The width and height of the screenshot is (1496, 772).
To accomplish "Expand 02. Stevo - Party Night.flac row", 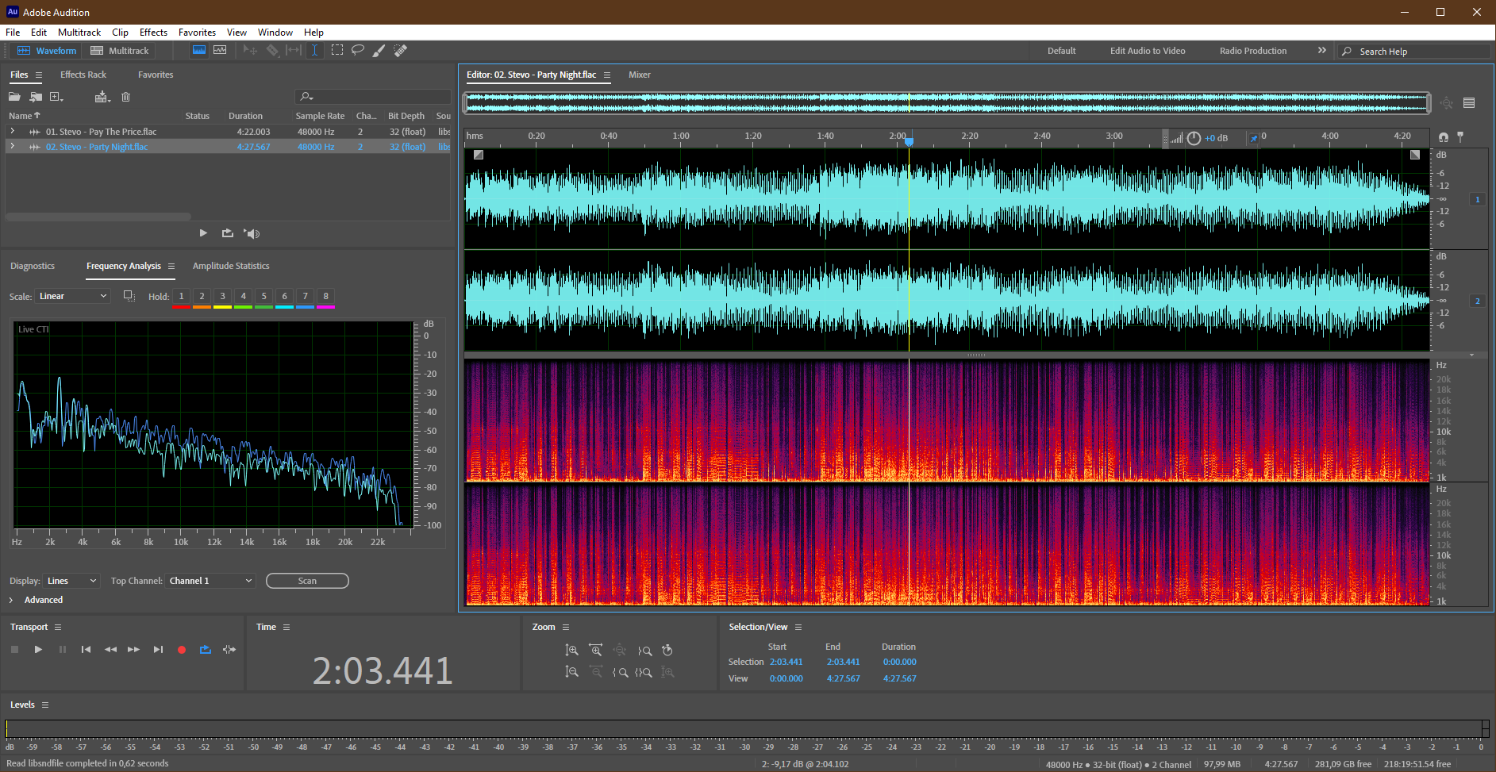I will pyautogui.click(x=13, y=146).
